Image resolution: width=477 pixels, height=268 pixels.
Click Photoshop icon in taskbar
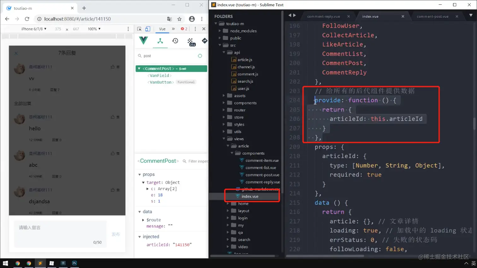click(x=74, y=263)
